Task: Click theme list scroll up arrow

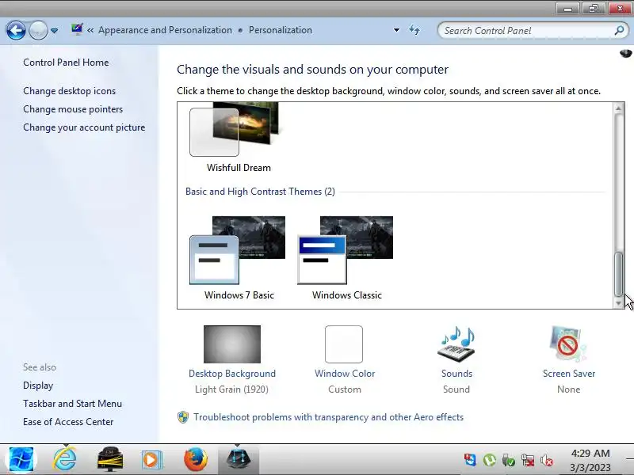Action: [x=618, y=108]
